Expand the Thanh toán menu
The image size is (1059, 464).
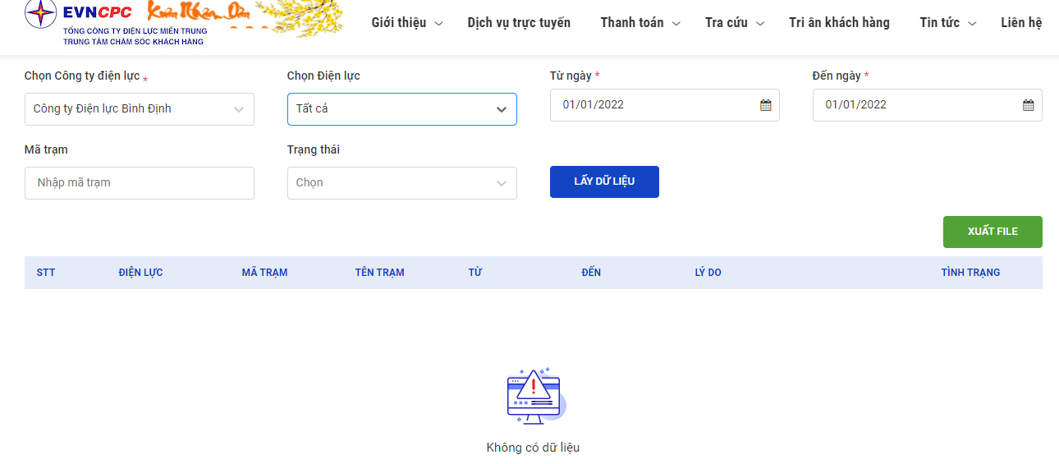pyautogui.click(x=640, y=23)
